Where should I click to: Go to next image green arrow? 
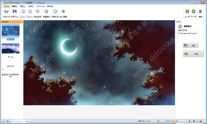pos(194,11)
